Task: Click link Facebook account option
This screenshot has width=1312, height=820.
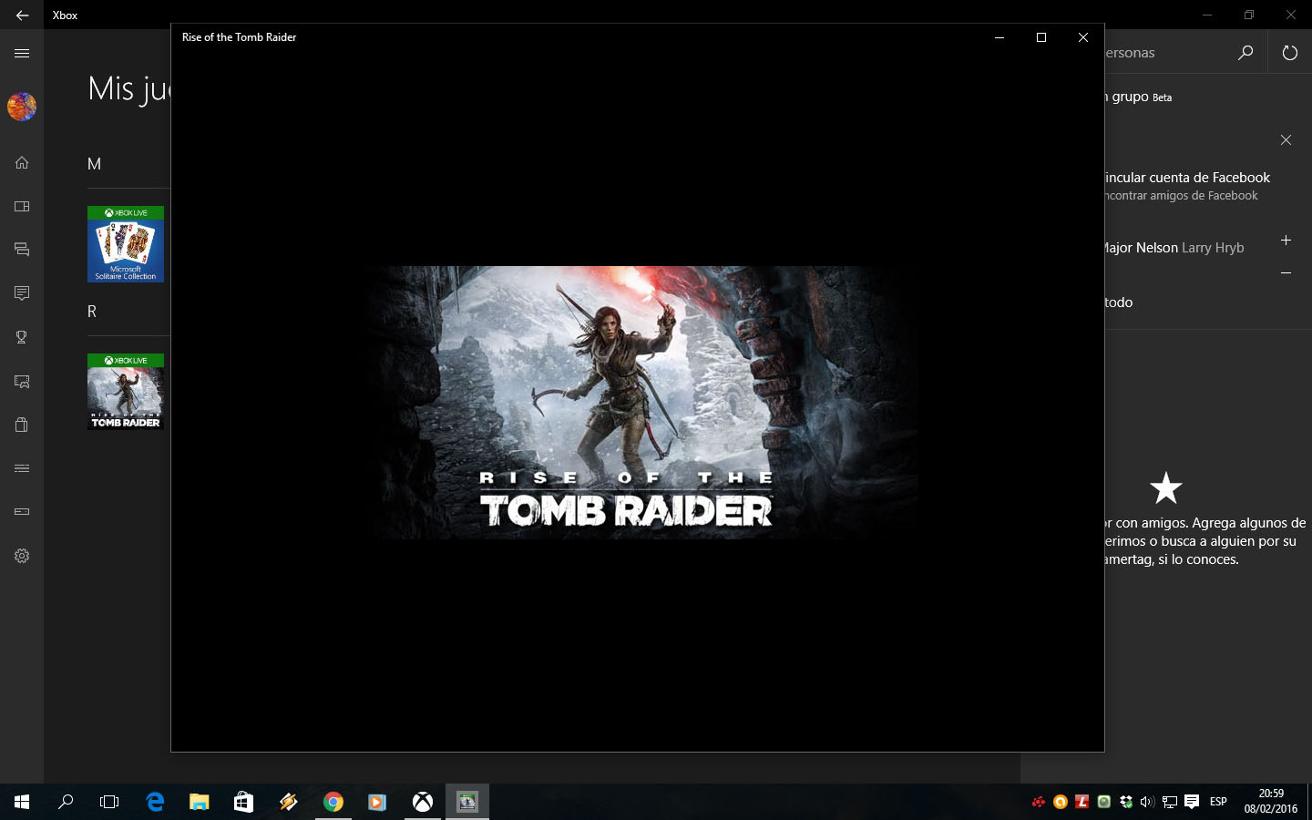Action: click(1186, 178)
